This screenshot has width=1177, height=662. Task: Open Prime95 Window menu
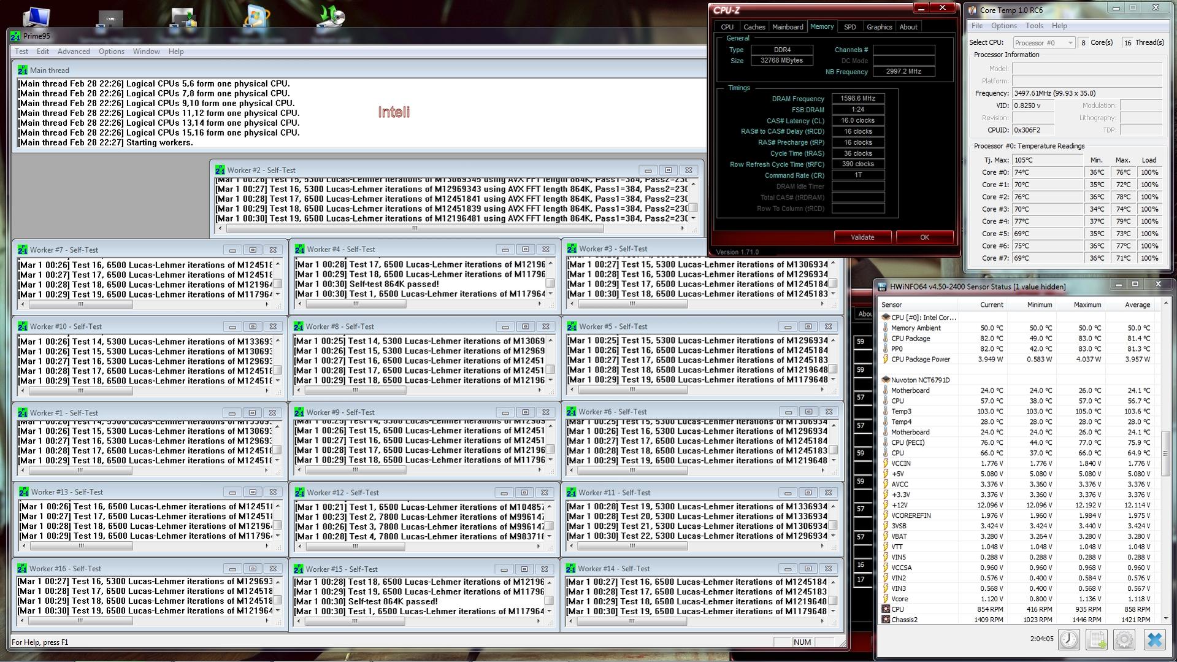[x=147, y=52]
